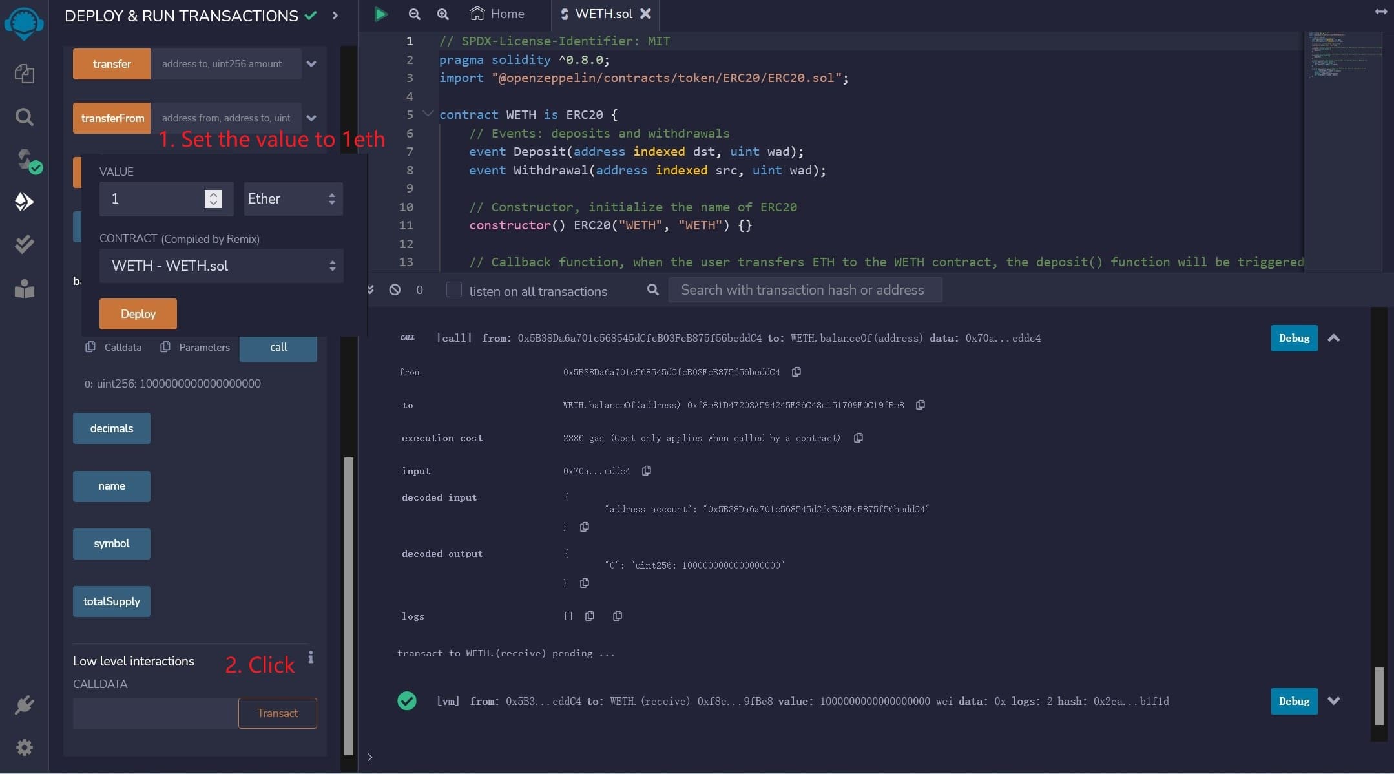Image resolution: width=1394 pixels, height=774 pixels.
Task: Open the Plugin Manager plug icon
Action: [x=24, y=704]
